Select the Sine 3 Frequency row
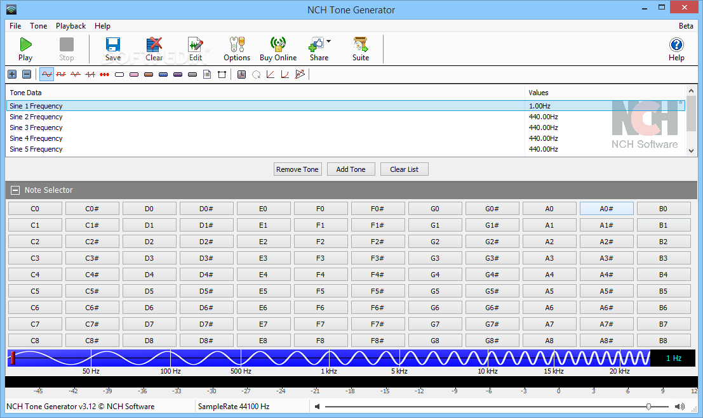The width and height of the screenshot is (703, 418). [345, 127]
